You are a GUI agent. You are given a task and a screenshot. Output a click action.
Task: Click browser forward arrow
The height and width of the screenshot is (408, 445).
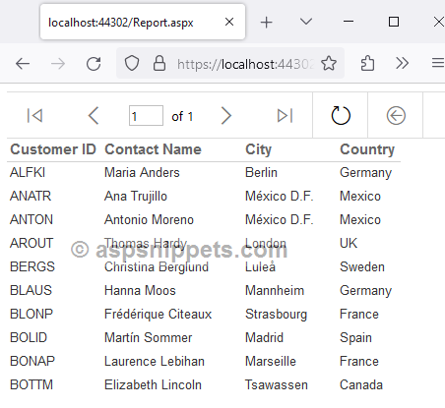pos(58,64)
